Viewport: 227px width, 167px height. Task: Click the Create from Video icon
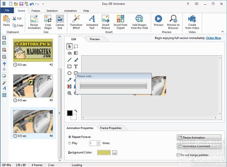(x=192, y=22)
